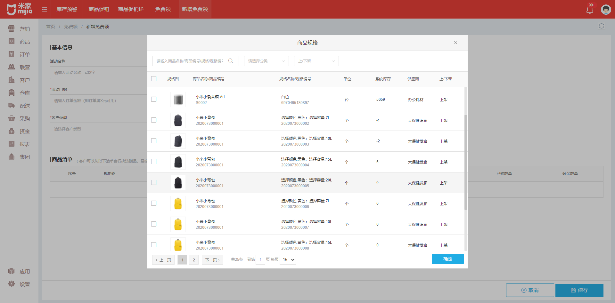Open the 上/下架 status dropdown
This screenshot has width=615, height=303.
pos(316,61)
